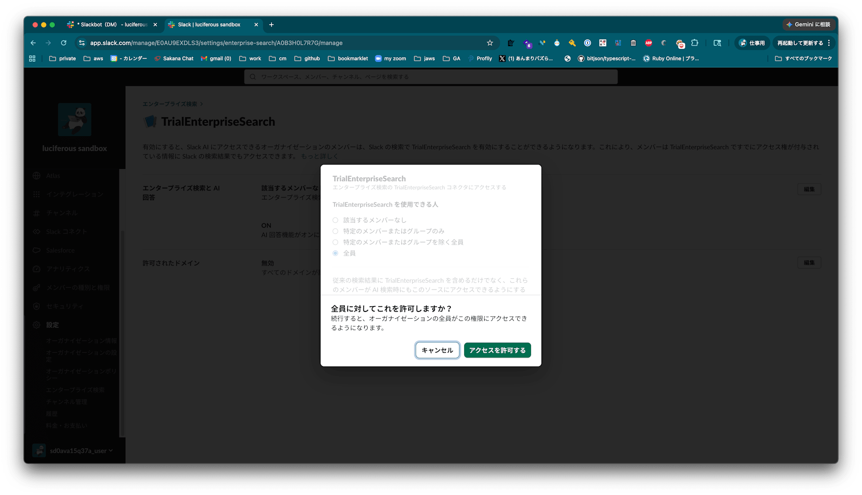Select 特定のメンバーまたはグループを除く全員 radio option
This screenshot has height=495, width=862.
click(x=335, y=242)
